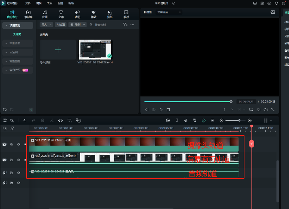Click the AI绘画 button
The height and width of the screenshot is (209, 289).
coord(60,25)
